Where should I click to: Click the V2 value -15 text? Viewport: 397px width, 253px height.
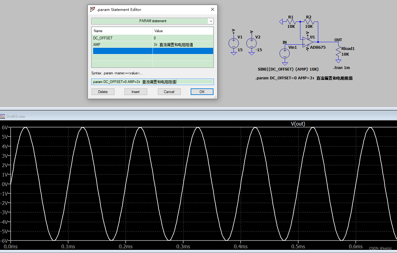pyautogui.click(x=259, y=50)
